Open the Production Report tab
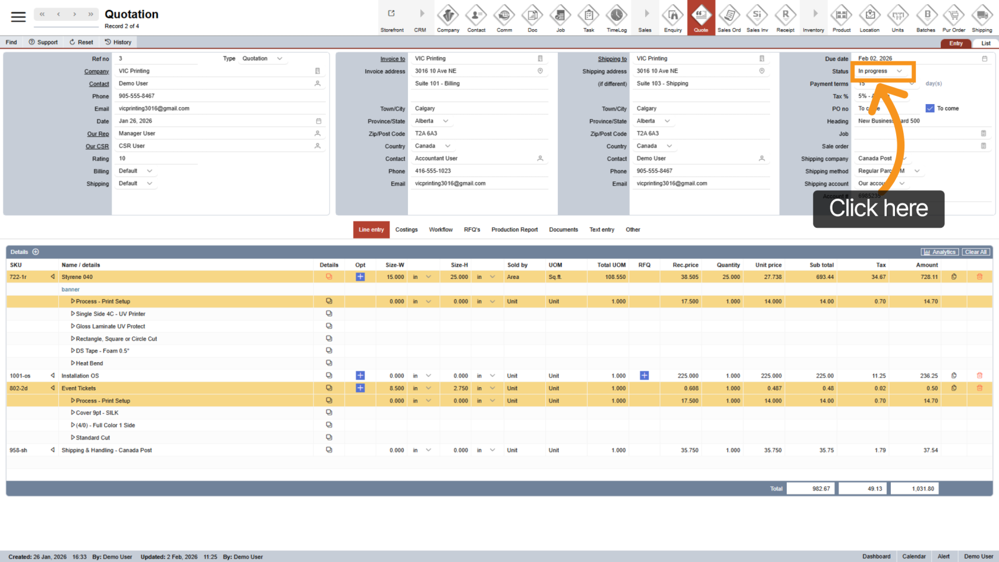The image size is (999, 562). pyautogui.click(x=514, y=230)
